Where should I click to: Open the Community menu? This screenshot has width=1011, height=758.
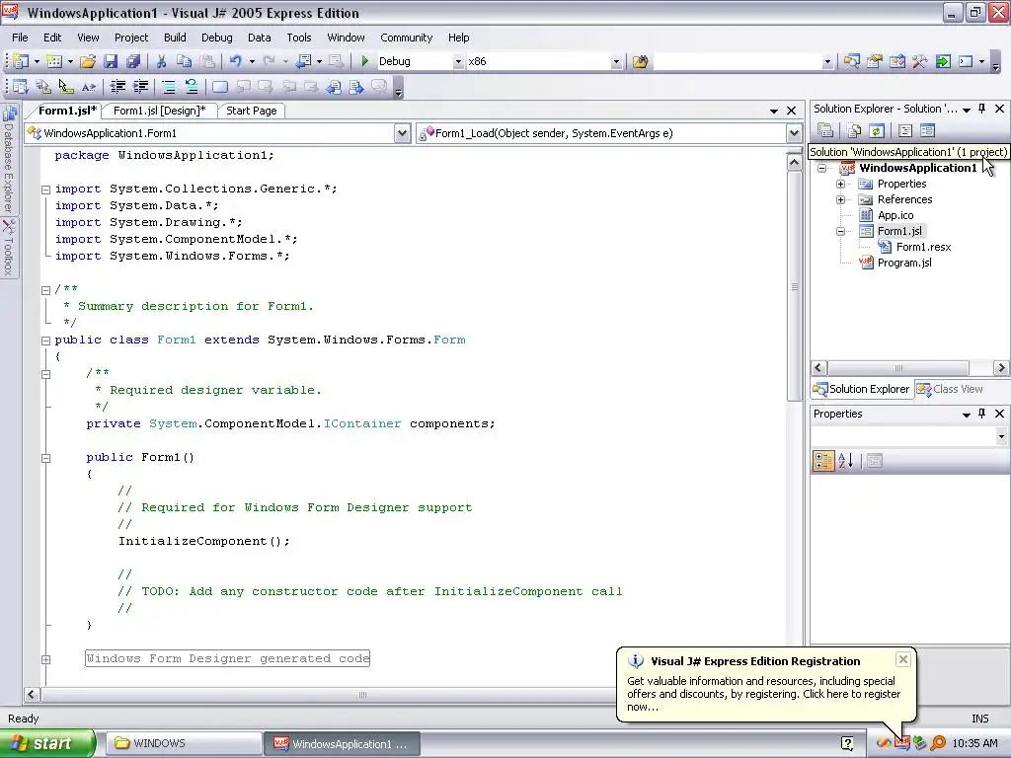(406, 38)
